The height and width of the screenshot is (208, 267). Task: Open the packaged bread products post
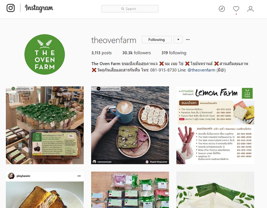pyautogui.click(x=130, y=190)
